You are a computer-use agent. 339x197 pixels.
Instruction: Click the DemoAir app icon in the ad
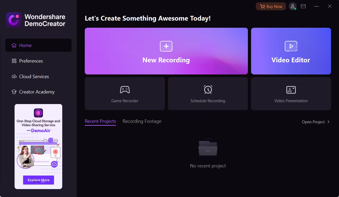point(38,113)
